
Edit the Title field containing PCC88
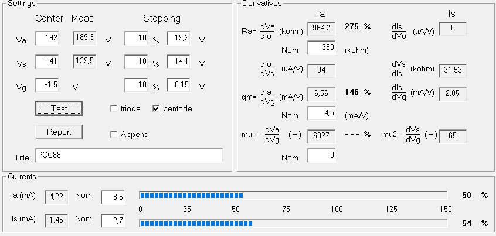coord(129,155)
